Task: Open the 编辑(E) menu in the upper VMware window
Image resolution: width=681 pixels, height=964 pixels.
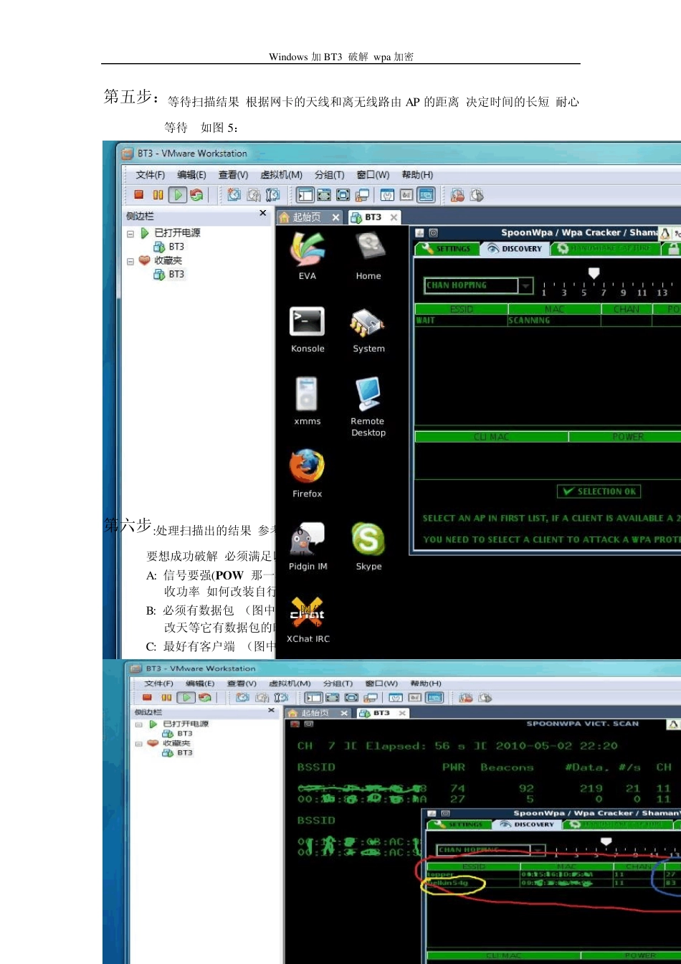Action: point(191,175)
